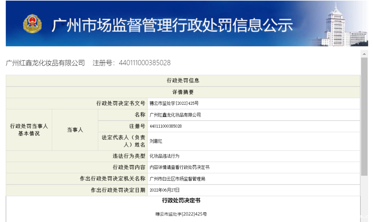Click the 行政处罚当事人基本情况 label cell
The width and height of the screenshot is (373, 222).
[29, 130]
